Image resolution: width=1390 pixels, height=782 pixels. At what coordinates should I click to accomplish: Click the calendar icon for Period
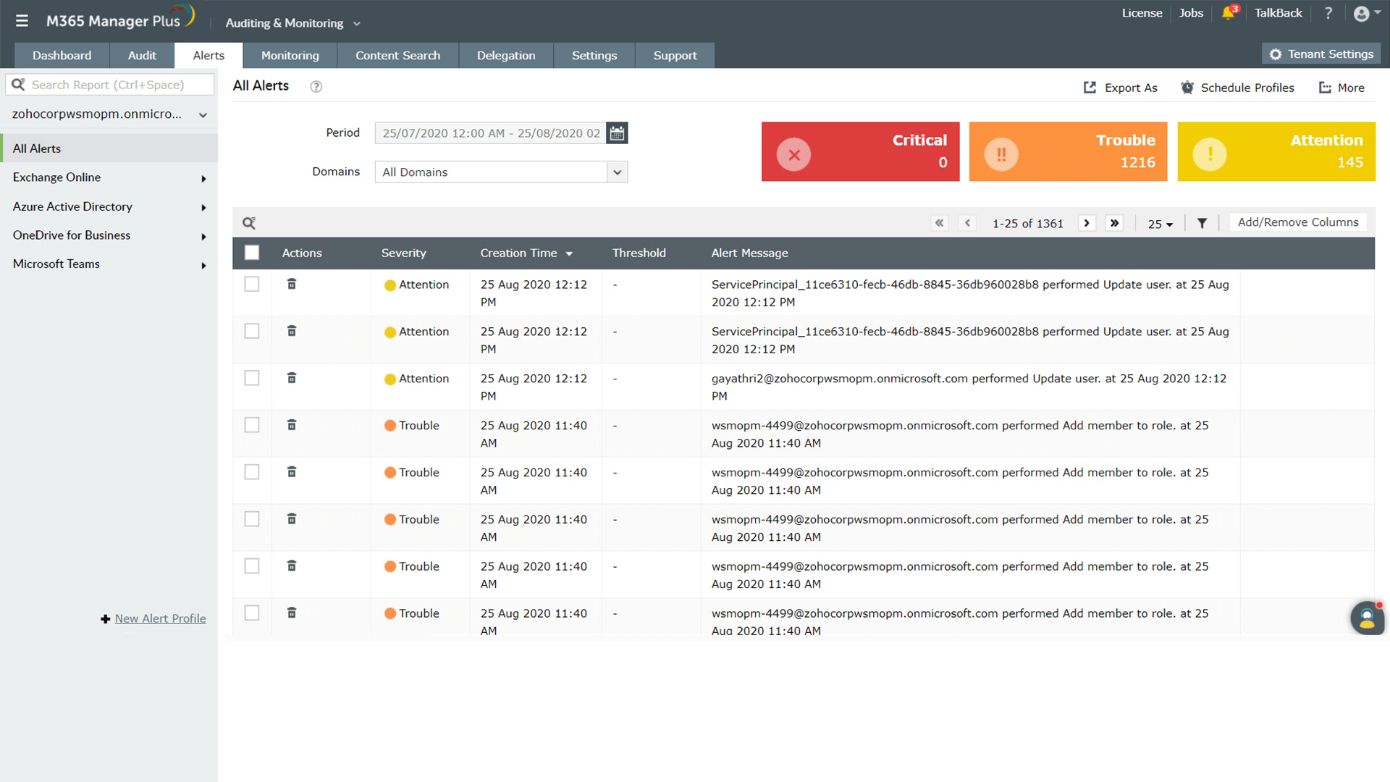click(x=617, y=133)
